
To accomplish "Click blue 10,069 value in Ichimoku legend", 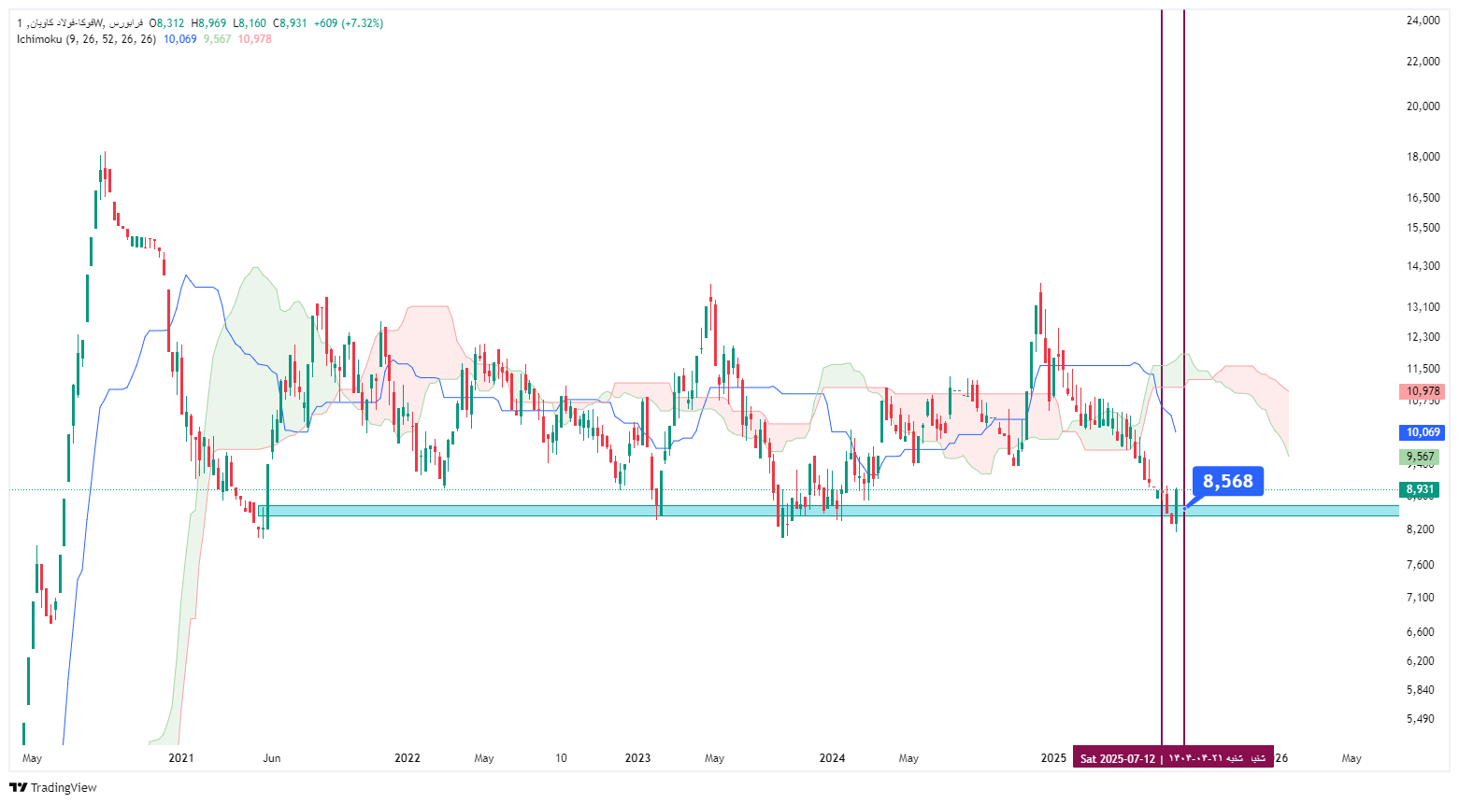I will point(179,39).
